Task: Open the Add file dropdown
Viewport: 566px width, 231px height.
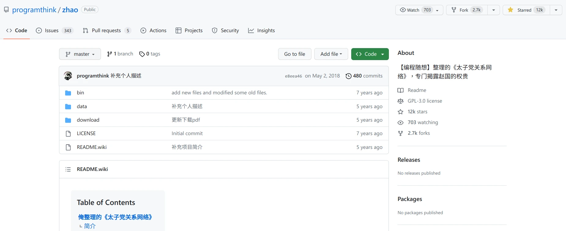Action: [x=331, y=54]
